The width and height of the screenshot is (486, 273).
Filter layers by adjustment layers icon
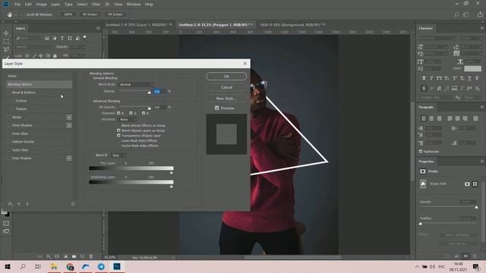pos(55,38)
